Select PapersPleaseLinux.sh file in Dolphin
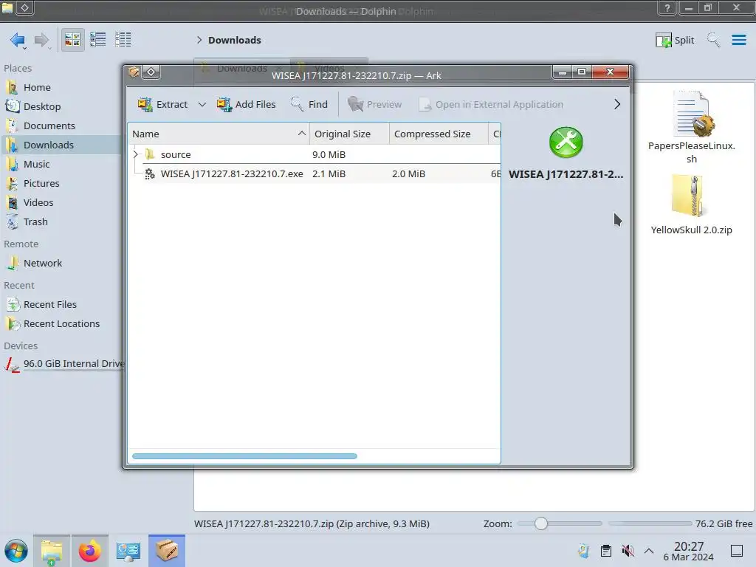The image size is (756, 567). point(692,127)
